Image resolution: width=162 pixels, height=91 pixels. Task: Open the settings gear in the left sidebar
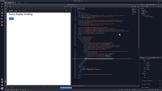(x=2, y=85)
